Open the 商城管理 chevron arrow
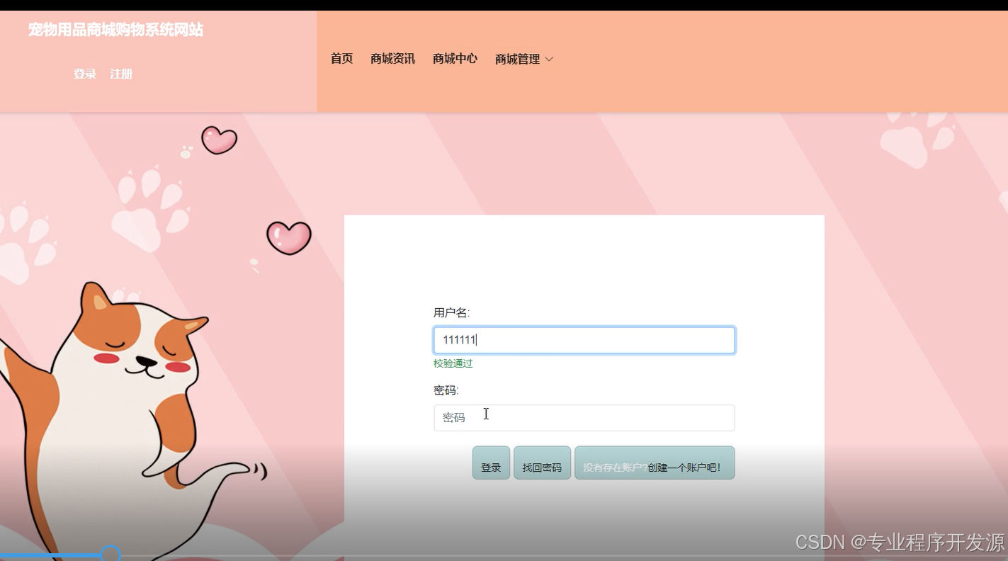1008x561 pixels. 548,59
